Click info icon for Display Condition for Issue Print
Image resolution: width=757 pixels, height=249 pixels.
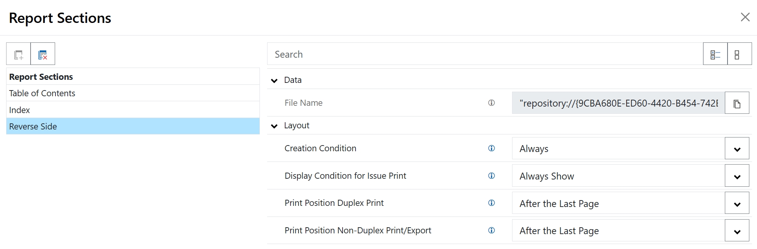(x=491, y=176)
